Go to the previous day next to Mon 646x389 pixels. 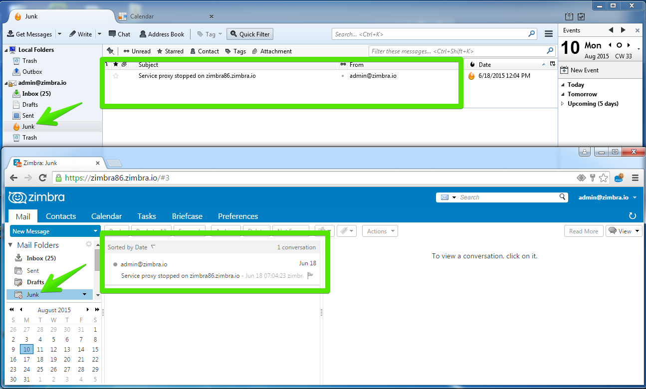[x=610, y=45]
